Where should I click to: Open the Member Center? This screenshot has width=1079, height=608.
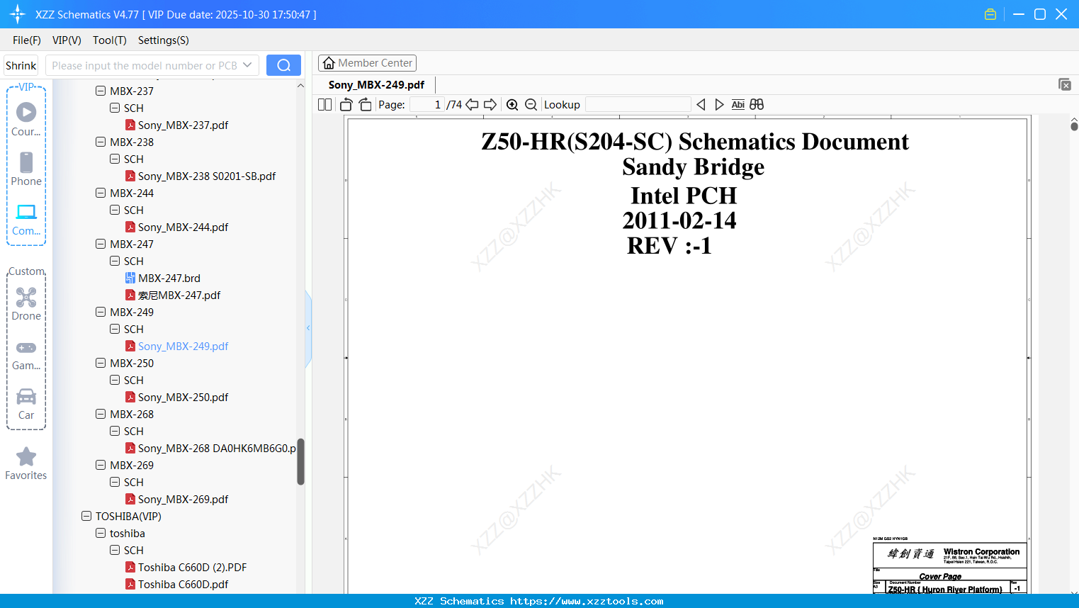(367, 63)
